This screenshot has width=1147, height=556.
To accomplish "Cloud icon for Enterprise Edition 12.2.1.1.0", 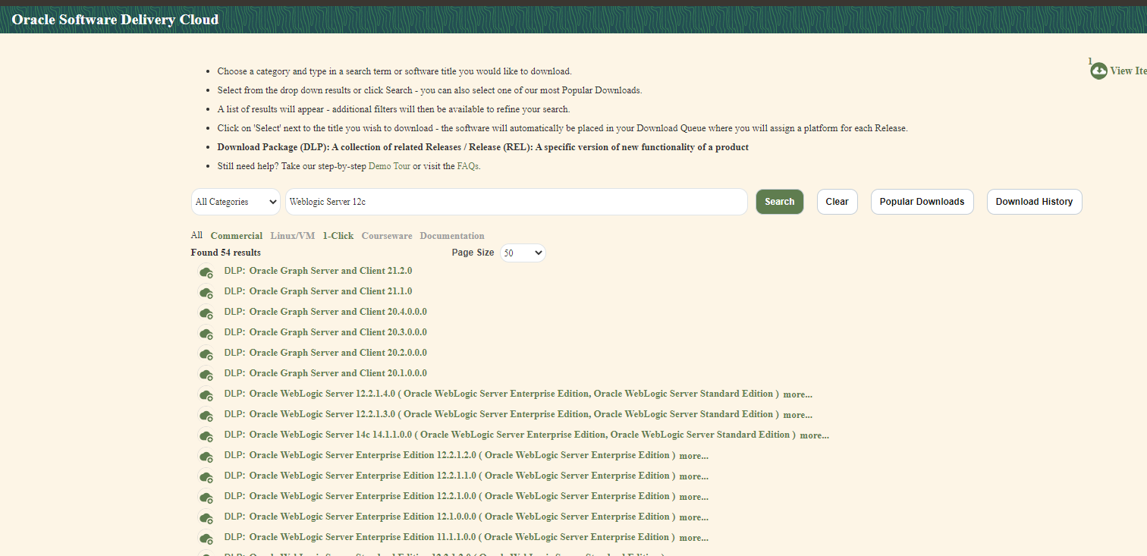I will 206,477.
